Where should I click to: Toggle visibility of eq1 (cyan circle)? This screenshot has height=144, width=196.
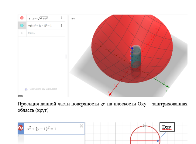(22, 26)
